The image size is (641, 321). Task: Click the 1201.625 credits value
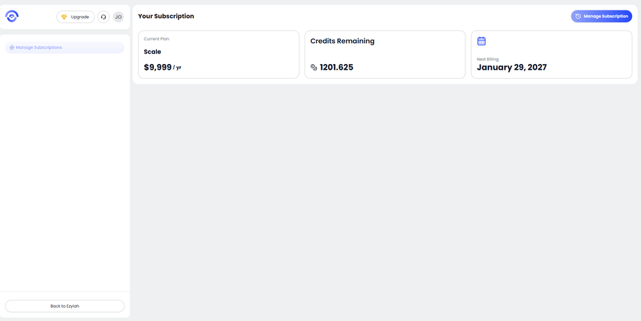[x=336, y=68]
